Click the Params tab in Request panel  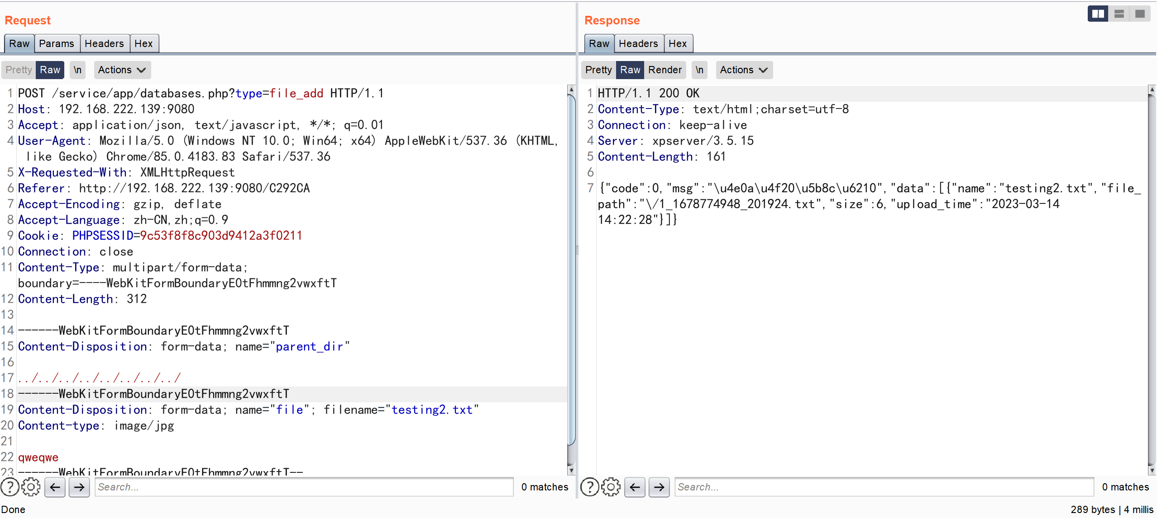pyautogui.click(x=55, y=43)
